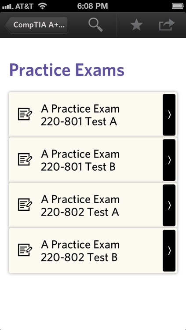The image size is (186, 330).
Task: Tap notepad icon for 220-802 Test B
Action: click(25, 250)
